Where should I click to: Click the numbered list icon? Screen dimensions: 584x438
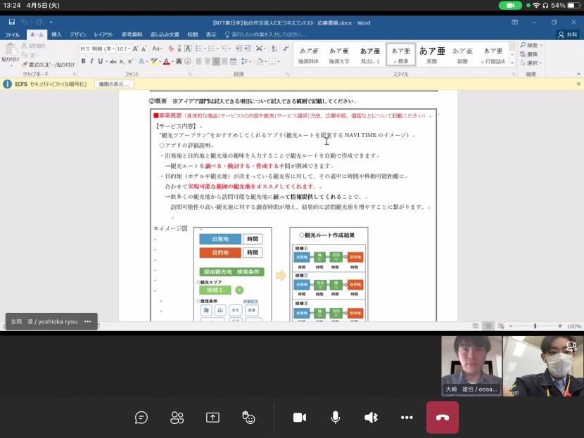click(x=212, y=49)
